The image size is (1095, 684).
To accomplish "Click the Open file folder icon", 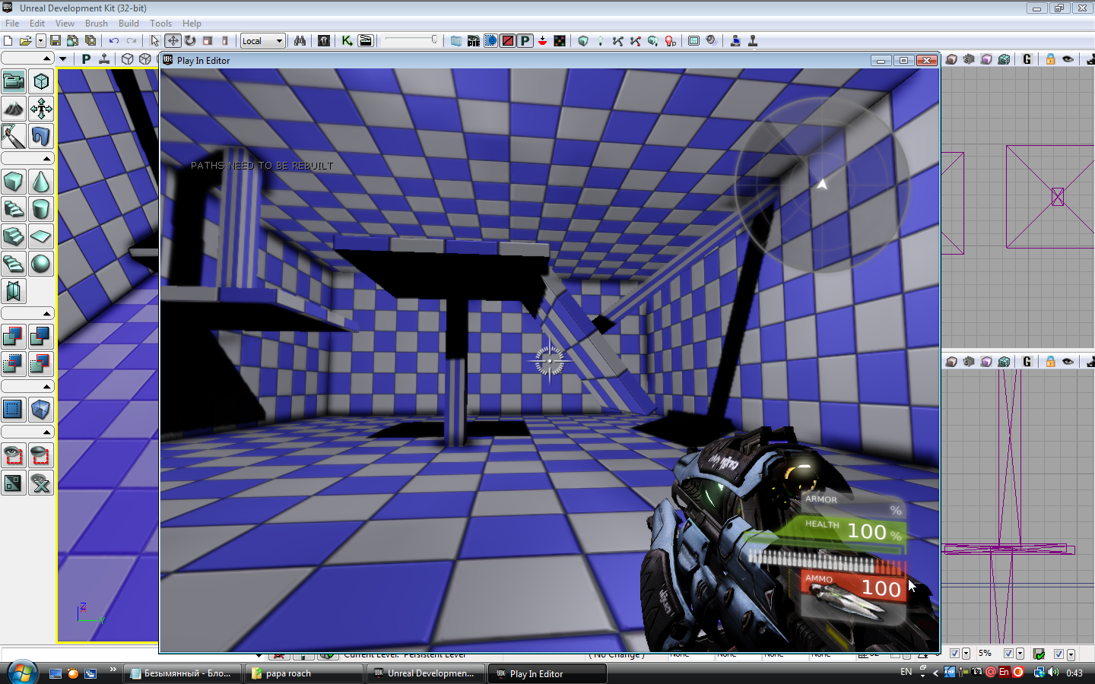I will point(24,41).
